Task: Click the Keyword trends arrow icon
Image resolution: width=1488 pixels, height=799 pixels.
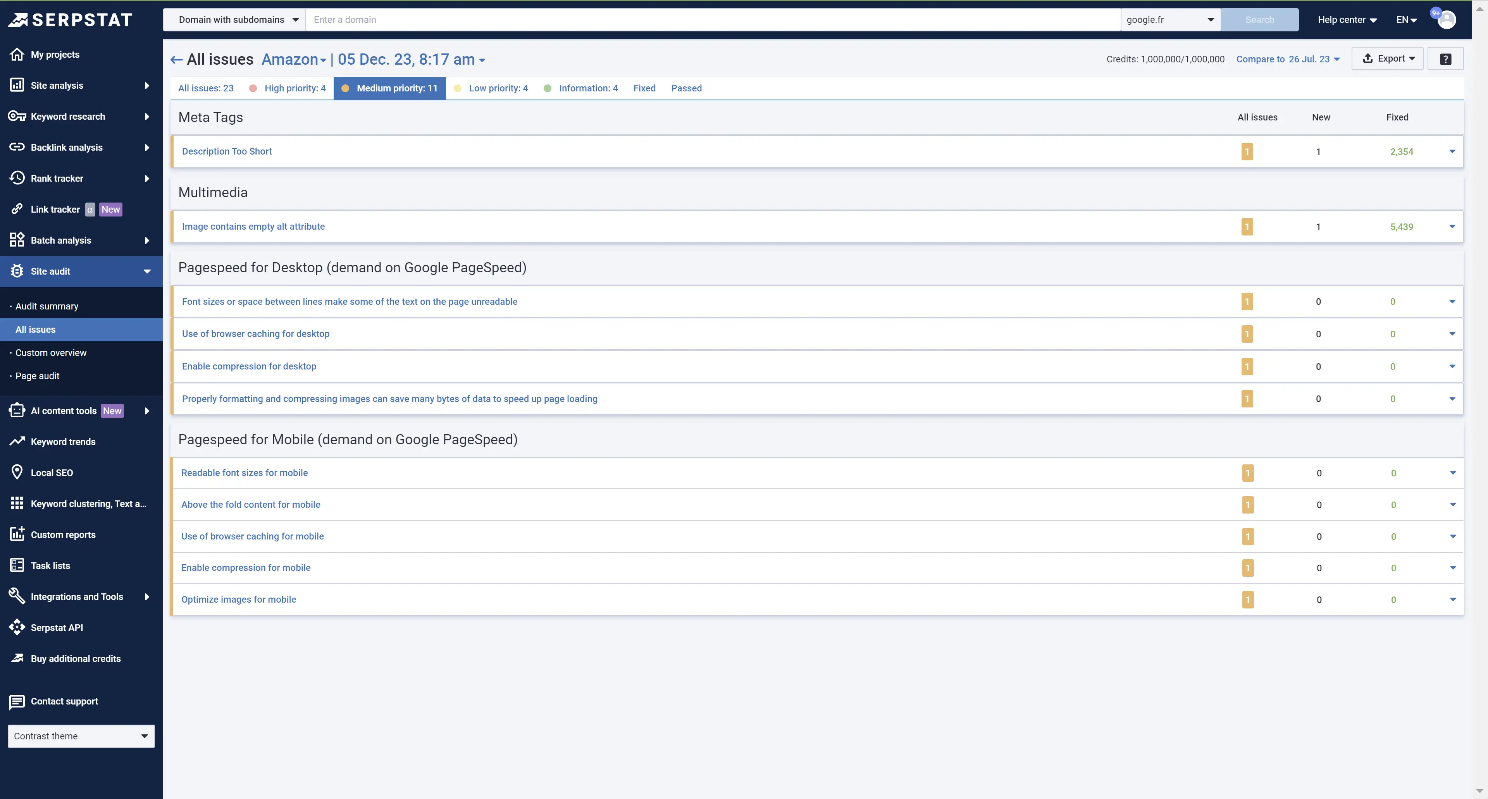Action: pos(17,441)
